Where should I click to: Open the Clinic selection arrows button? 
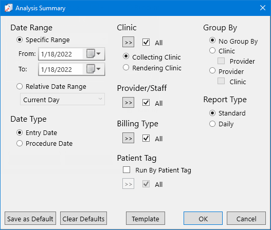click(x=128, y=42)
